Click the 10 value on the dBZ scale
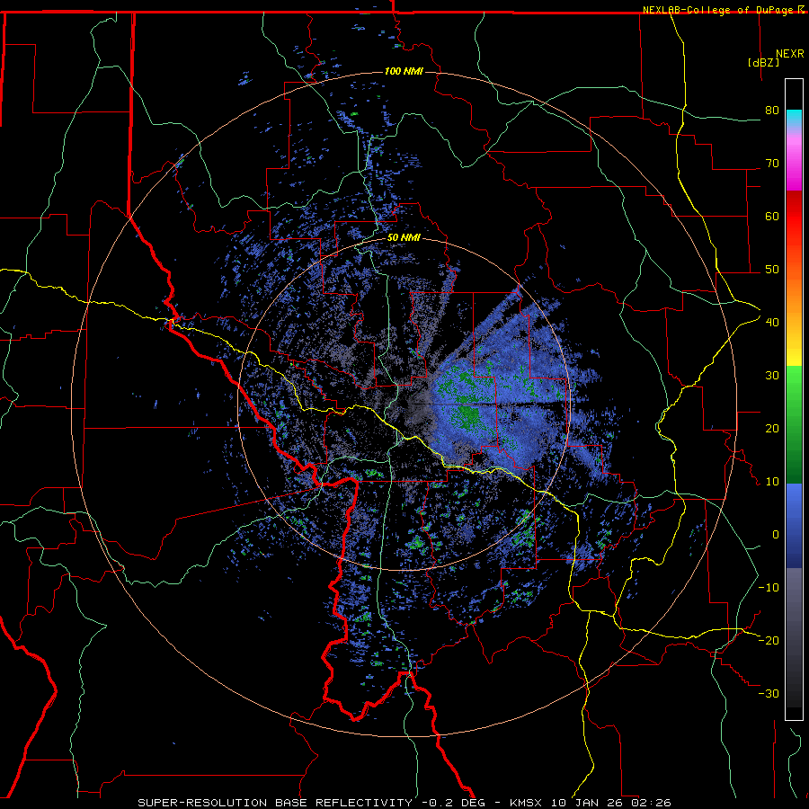The height and width of the screenshot is (809, 809). tap(772, 482)
